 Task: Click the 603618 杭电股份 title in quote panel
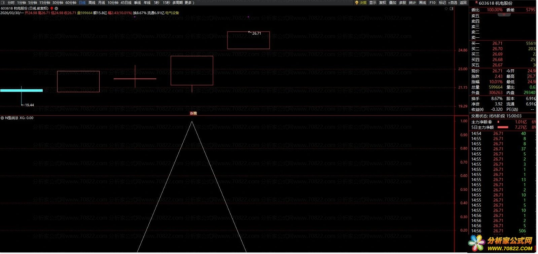click(496, 3)
